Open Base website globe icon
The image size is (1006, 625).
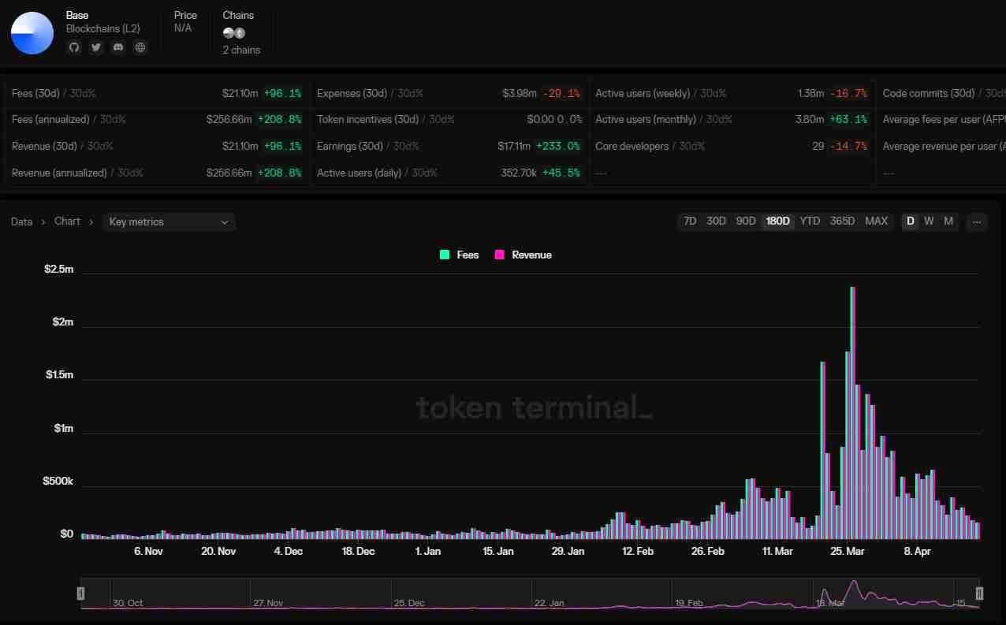pos(140,47)
